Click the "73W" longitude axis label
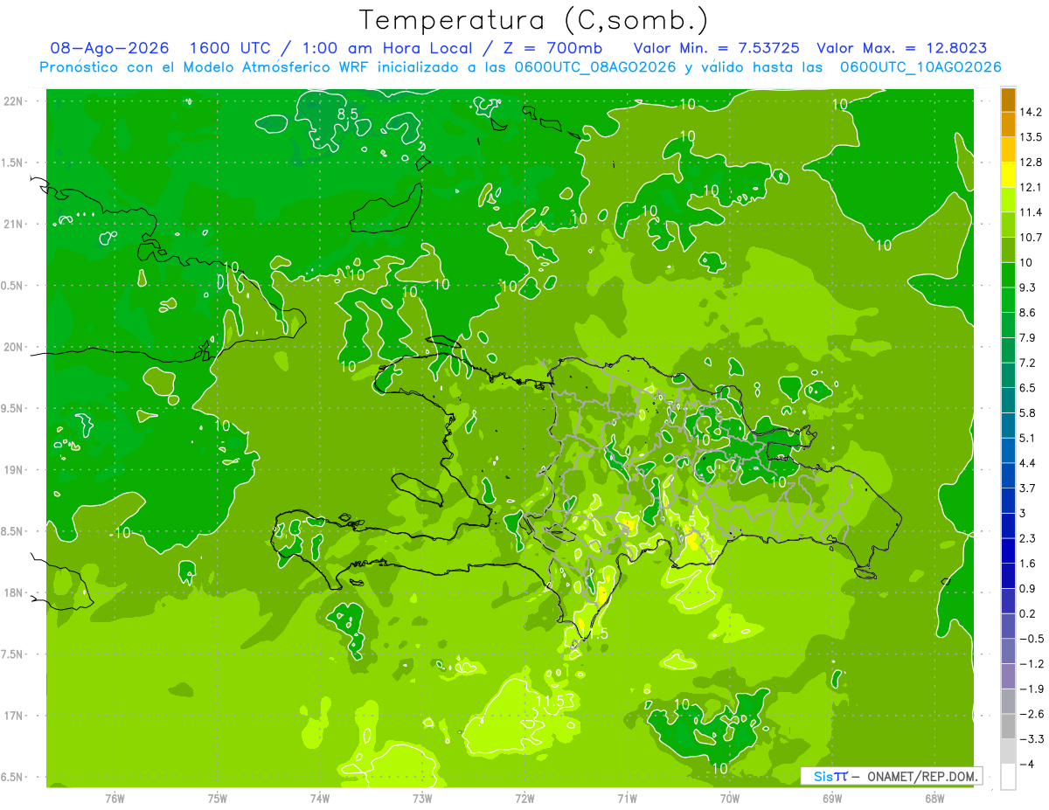Viewport: 1049px width, 810px height. pyautogui.click(x=422, y=798)
